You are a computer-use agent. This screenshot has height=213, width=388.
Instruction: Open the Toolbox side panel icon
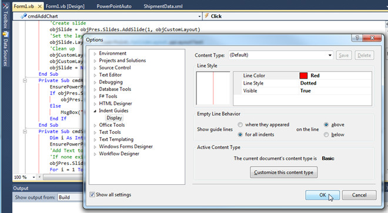click(5, 6)
